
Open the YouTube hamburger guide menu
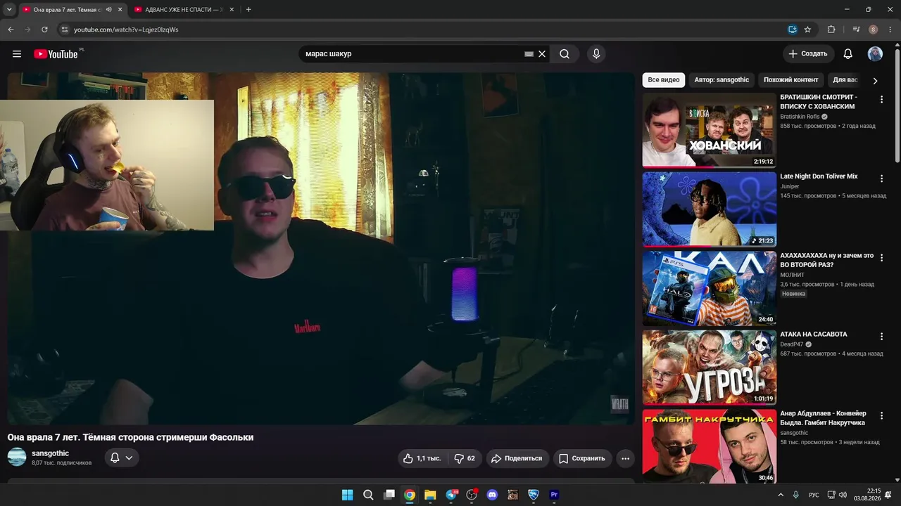[17, 54]
